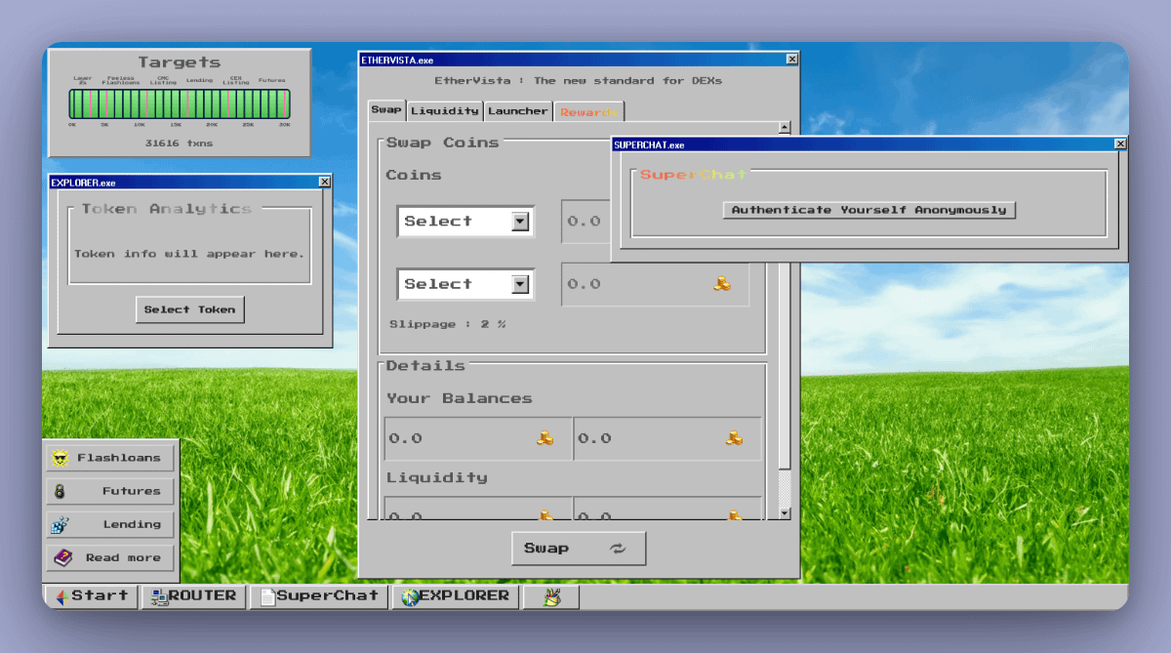Focus the second coin amount input field
The width and height of the screenshot is (1171, 653).
tap(656, 284)
